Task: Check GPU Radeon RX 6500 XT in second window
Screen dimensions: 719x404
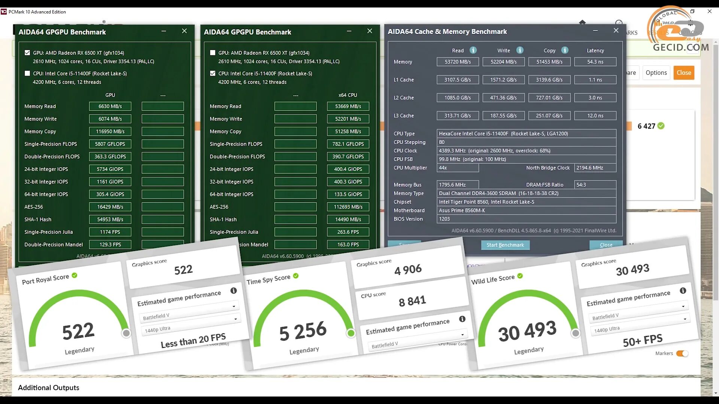Action: (x=213, y=53)
